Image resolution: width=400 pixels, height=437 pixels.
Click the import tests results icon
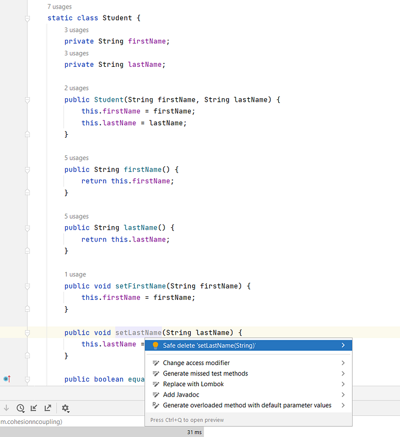pos(34,408)
